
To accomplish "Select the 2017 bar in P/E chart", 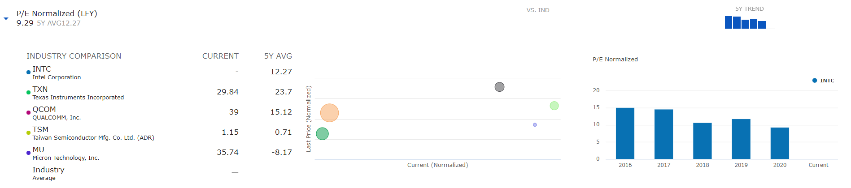I will [663, 134].
